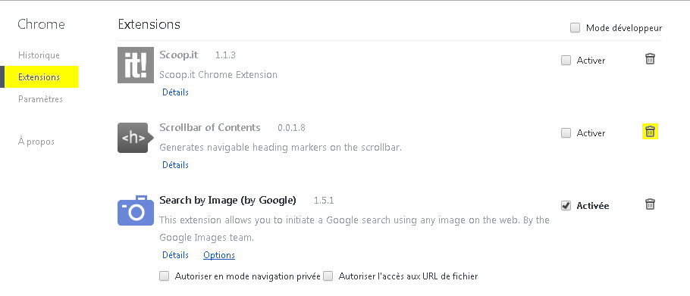690x296 pixels.
Task: Click the Search by Image camera icon
Action: click(136, 210)
